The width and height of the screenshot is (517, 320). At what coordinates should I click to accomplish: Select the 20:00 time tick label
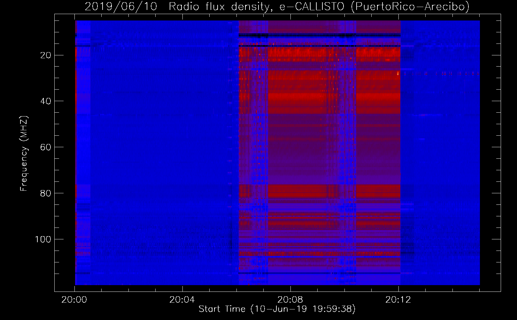pos(74,300)
